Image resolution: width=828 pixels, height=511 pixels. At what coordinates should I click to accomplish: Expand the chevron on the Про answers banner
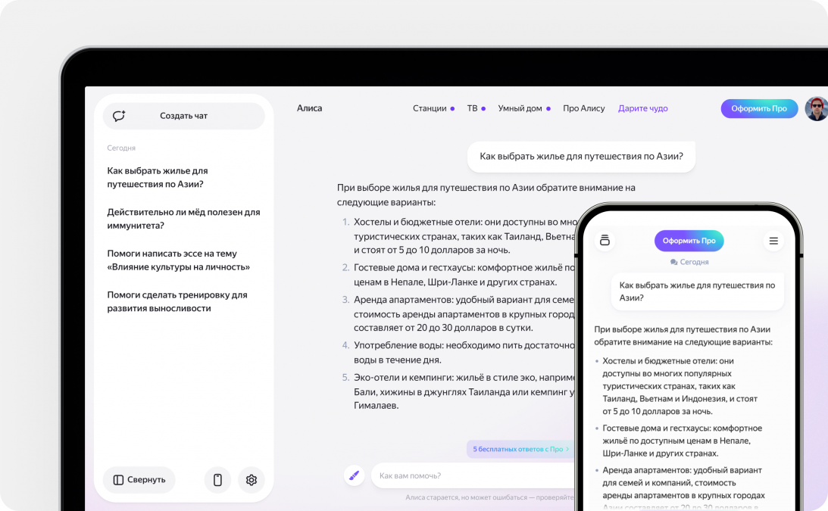567,449
